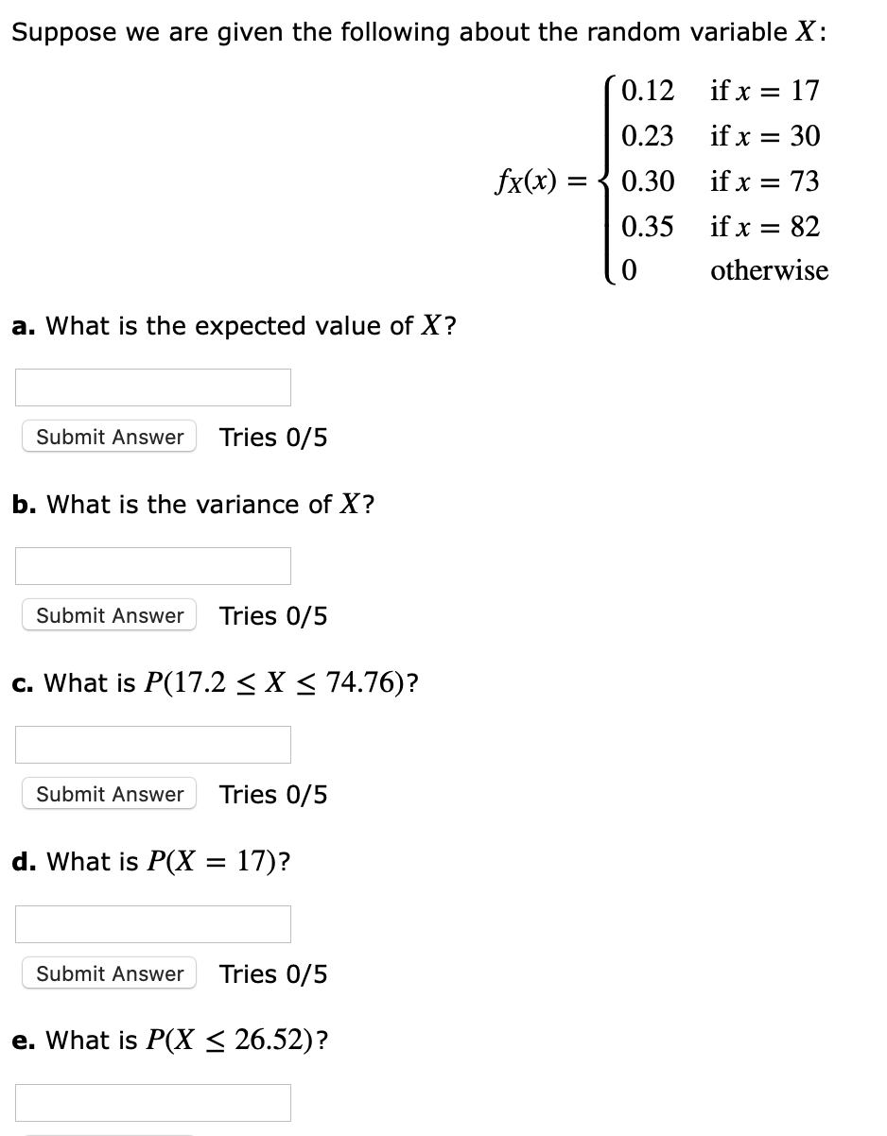Submit the answer for part a
The image size is (887, 1136).
pos(108,436)
